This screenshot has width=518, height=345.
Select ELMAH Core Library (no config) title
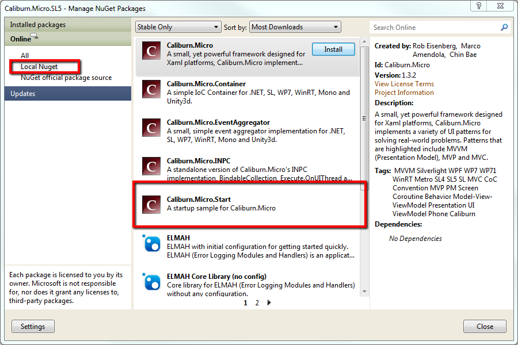click(216, 277)
